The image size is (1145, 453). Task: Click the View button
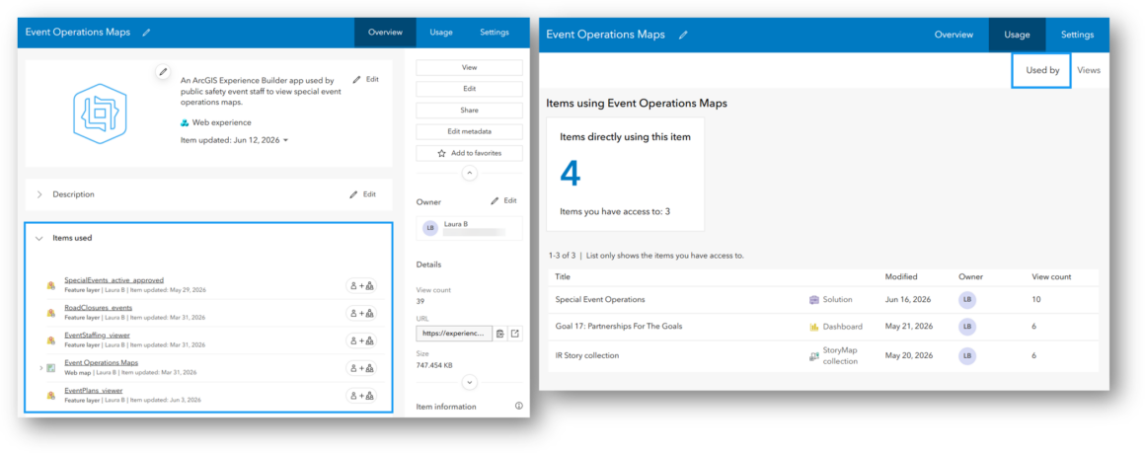[x=470, y=67]
